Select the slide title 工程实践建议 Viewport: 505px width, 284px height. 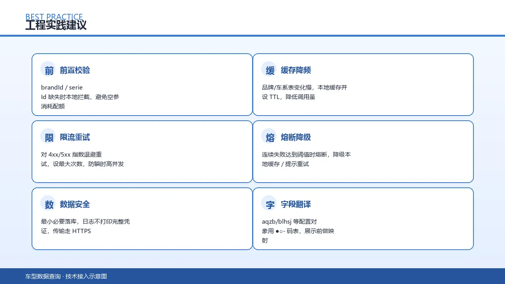(x=56, y=25)
